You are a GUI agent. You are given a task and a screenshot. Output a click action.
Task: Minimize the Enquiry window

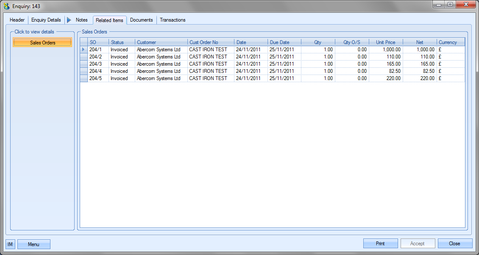coord(439,4)
